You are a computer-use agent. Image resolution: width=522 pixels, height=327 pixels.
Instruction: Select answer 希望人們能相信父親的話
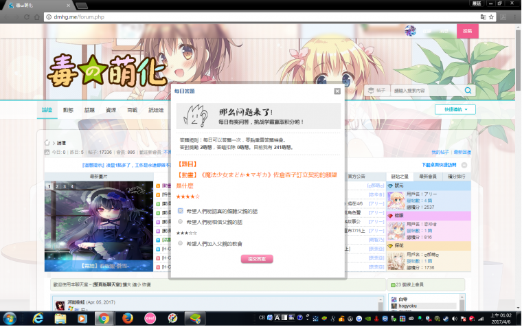[x=180, y=222]
